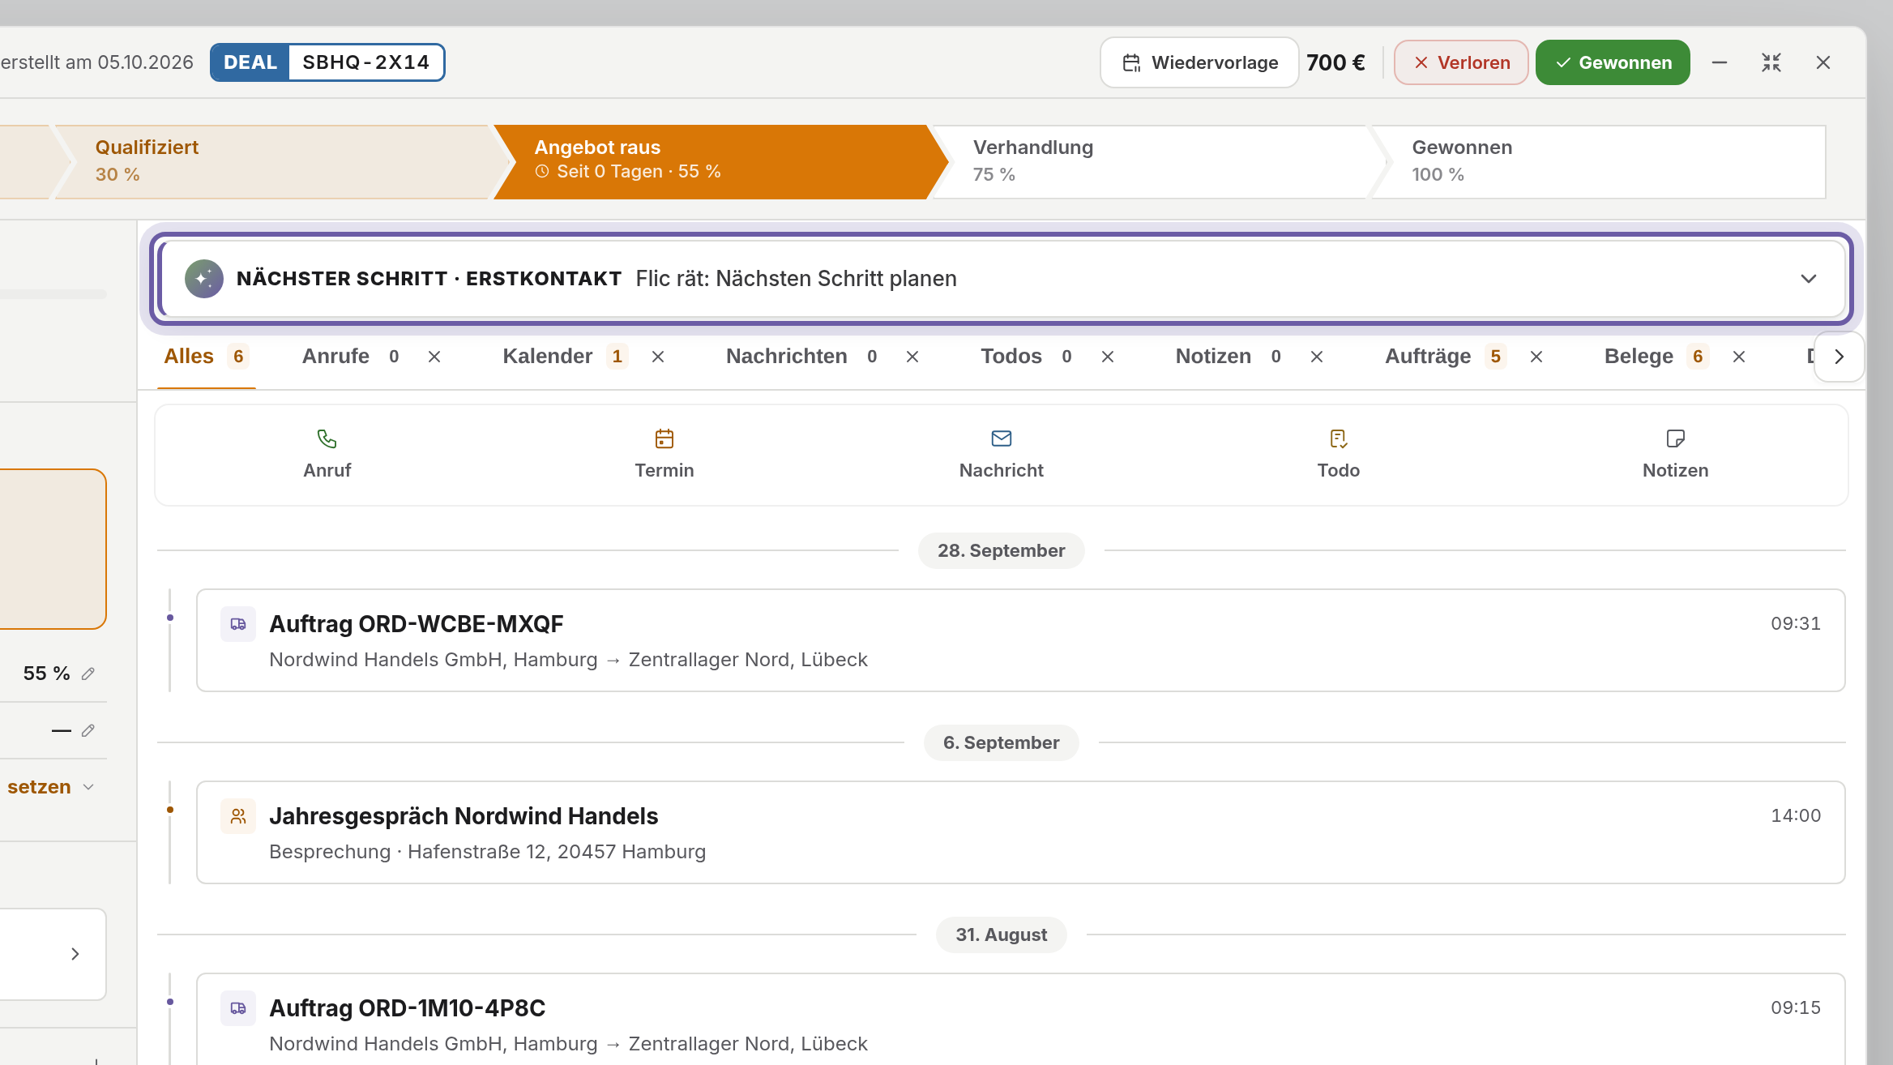Click the Anruf phone icon
Screen dimensions: 1893x1065
327,438
